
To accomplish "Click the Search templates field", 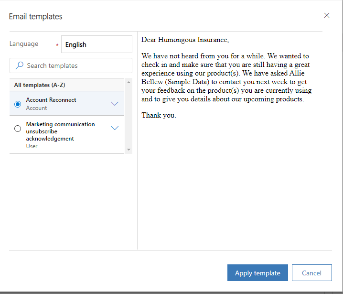I will click(x=76, y=65).
